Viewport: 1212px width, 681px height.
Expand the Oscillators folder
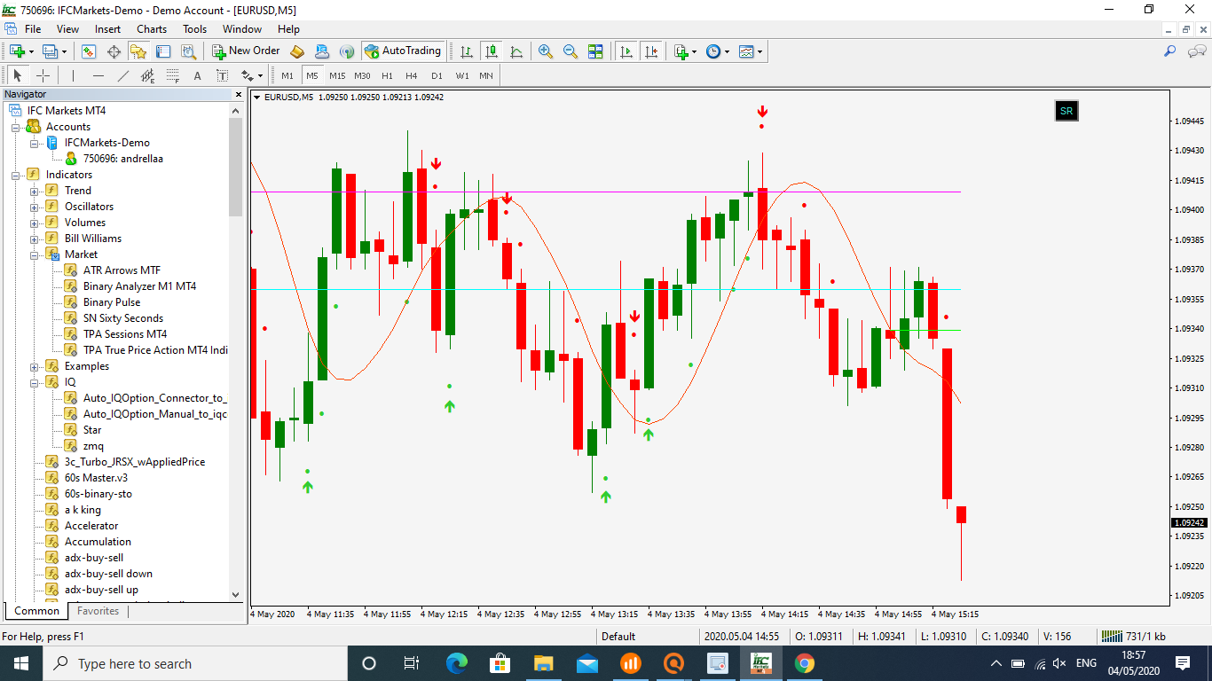coord(34,207)
